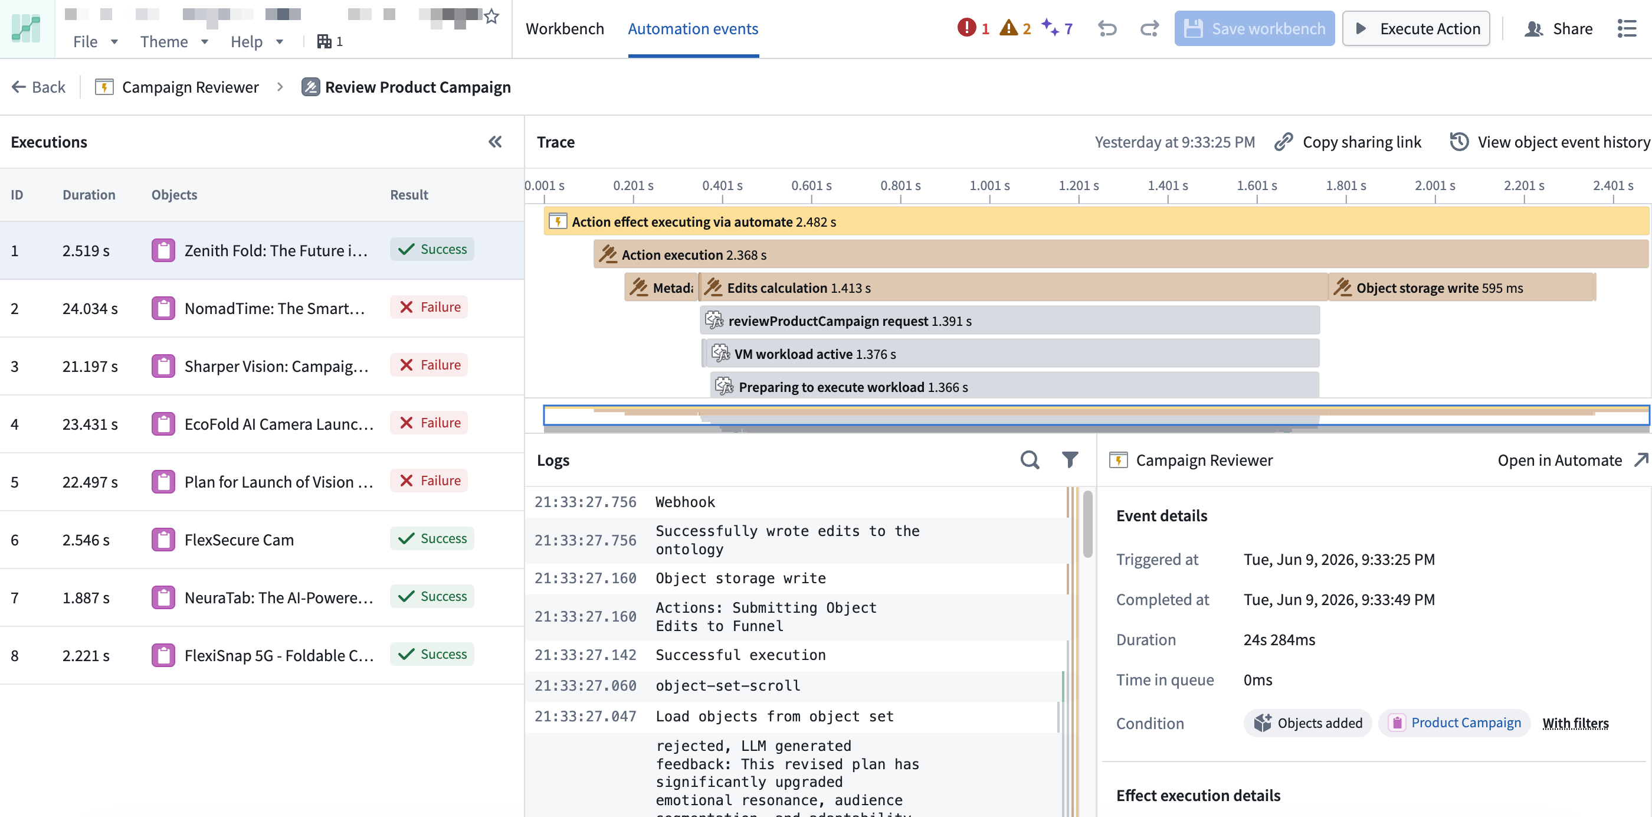Undo the last change
1652x817 pixels.
tap(1107, 28)
